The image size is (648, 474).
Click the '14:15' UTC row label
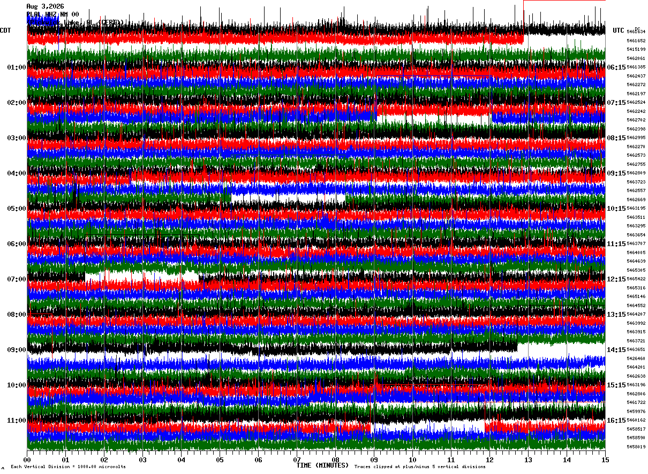click(616, 350)
